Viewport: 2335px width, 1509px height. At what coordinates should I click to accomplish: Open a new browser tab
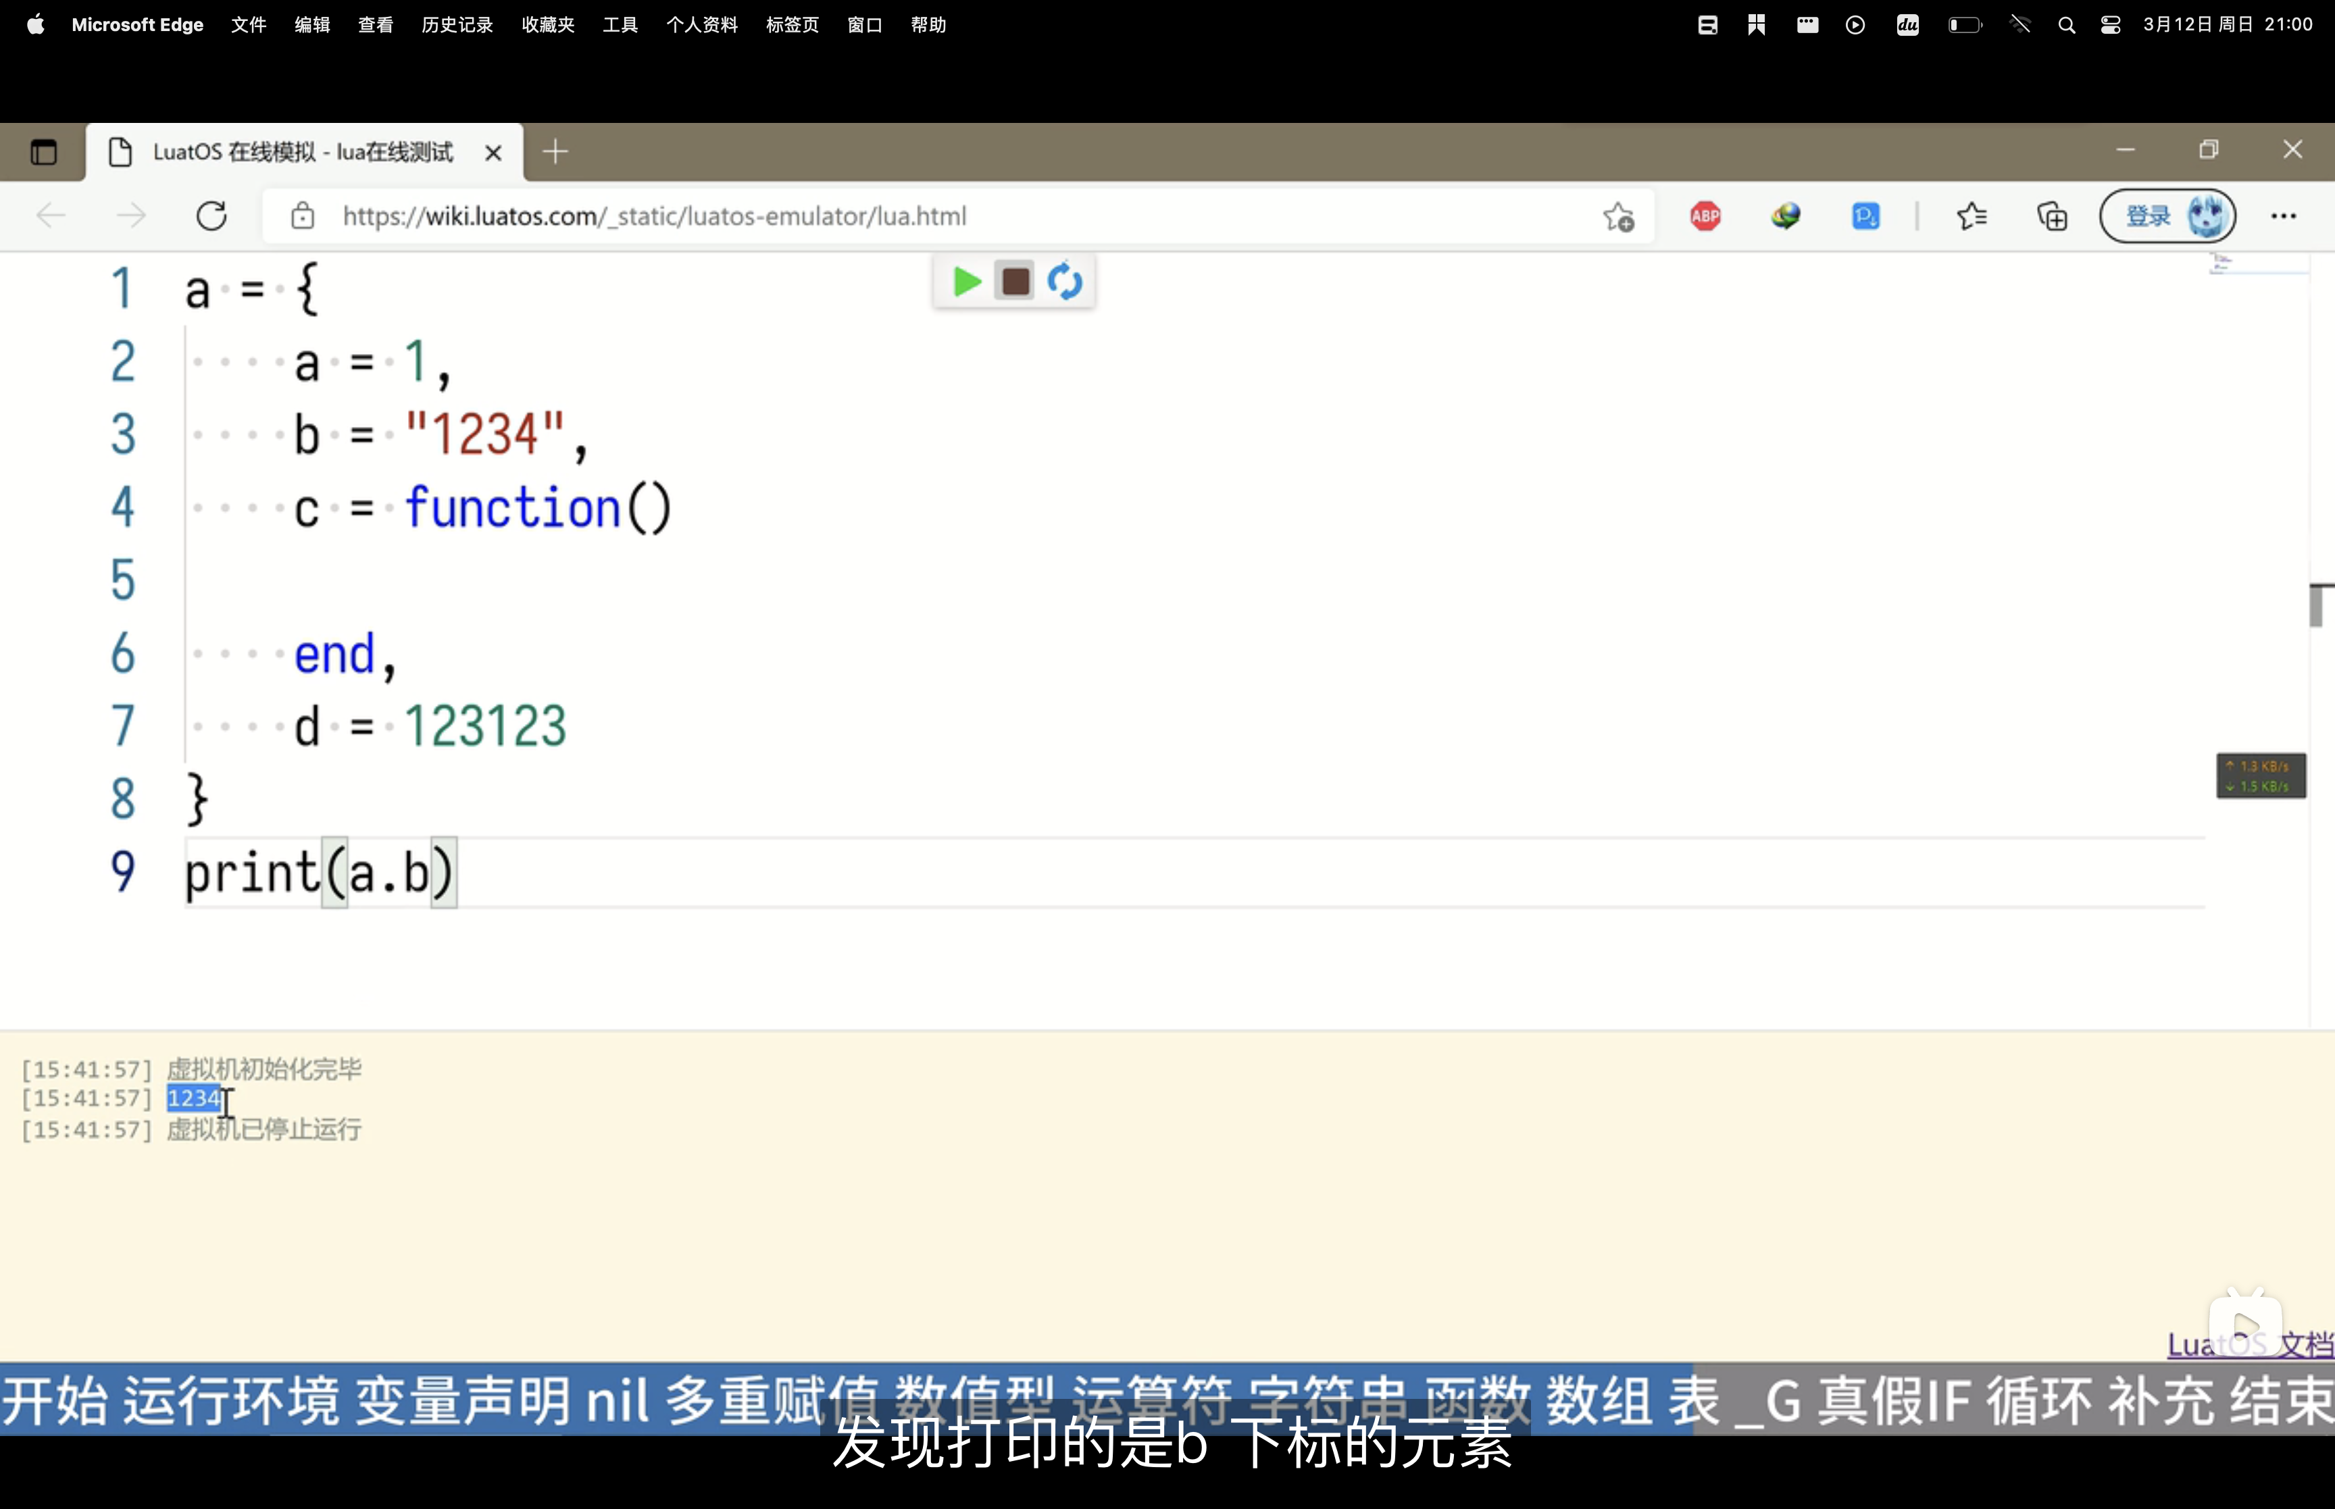pyautogui.click(x=555, y=152)
